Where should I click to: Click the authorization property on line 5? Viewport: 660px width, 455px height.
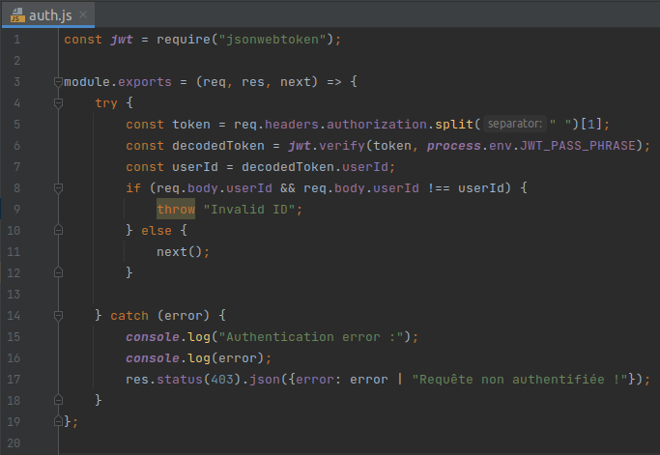[x=377, y=125]
